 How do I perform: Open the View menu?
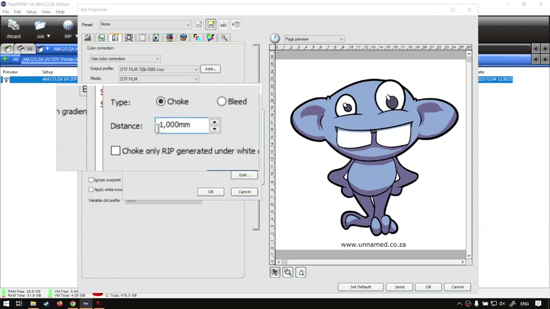click(x=46, y=12)
